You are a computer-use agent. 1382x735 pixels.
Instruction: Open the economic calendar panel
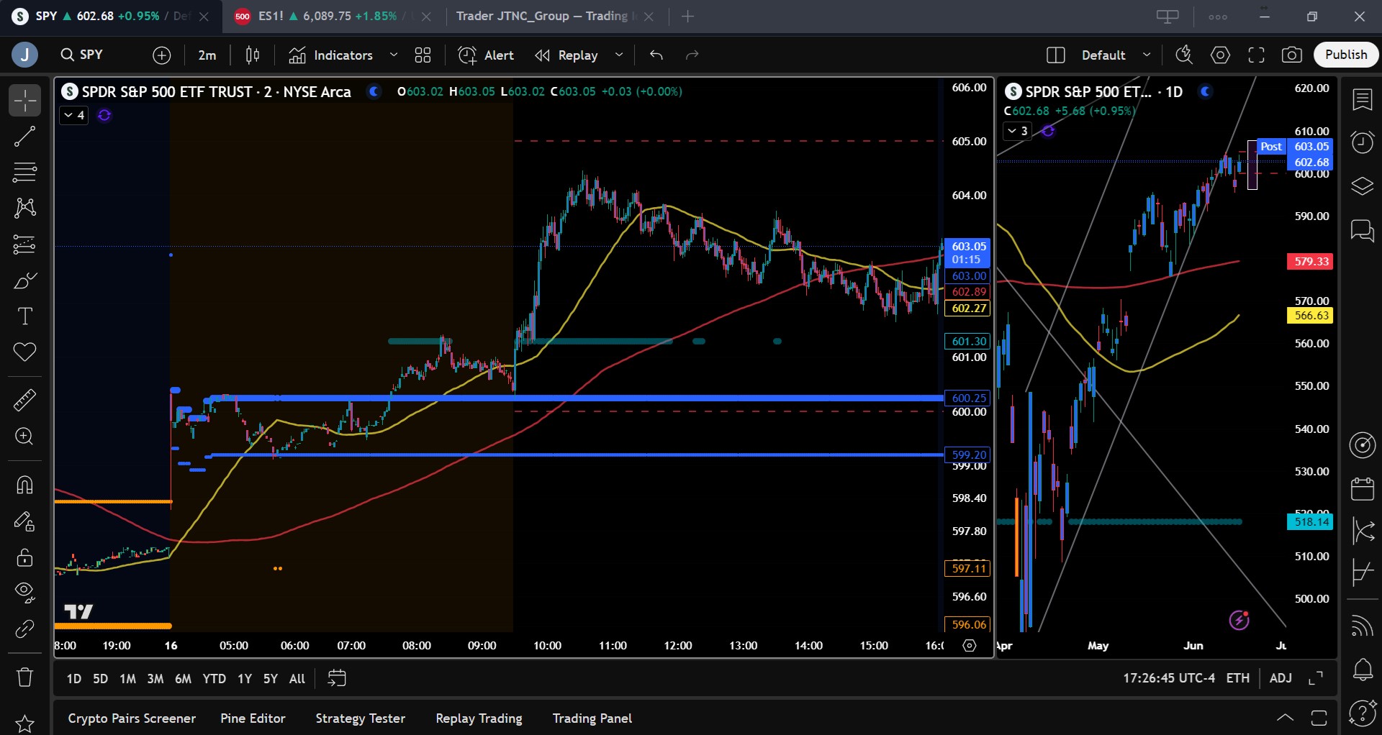pyautogui.click(x=1363, y=489)
